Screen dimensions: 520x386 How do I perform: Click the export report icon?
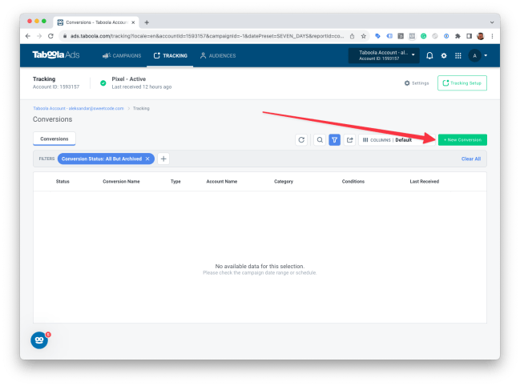coord(350,140)
